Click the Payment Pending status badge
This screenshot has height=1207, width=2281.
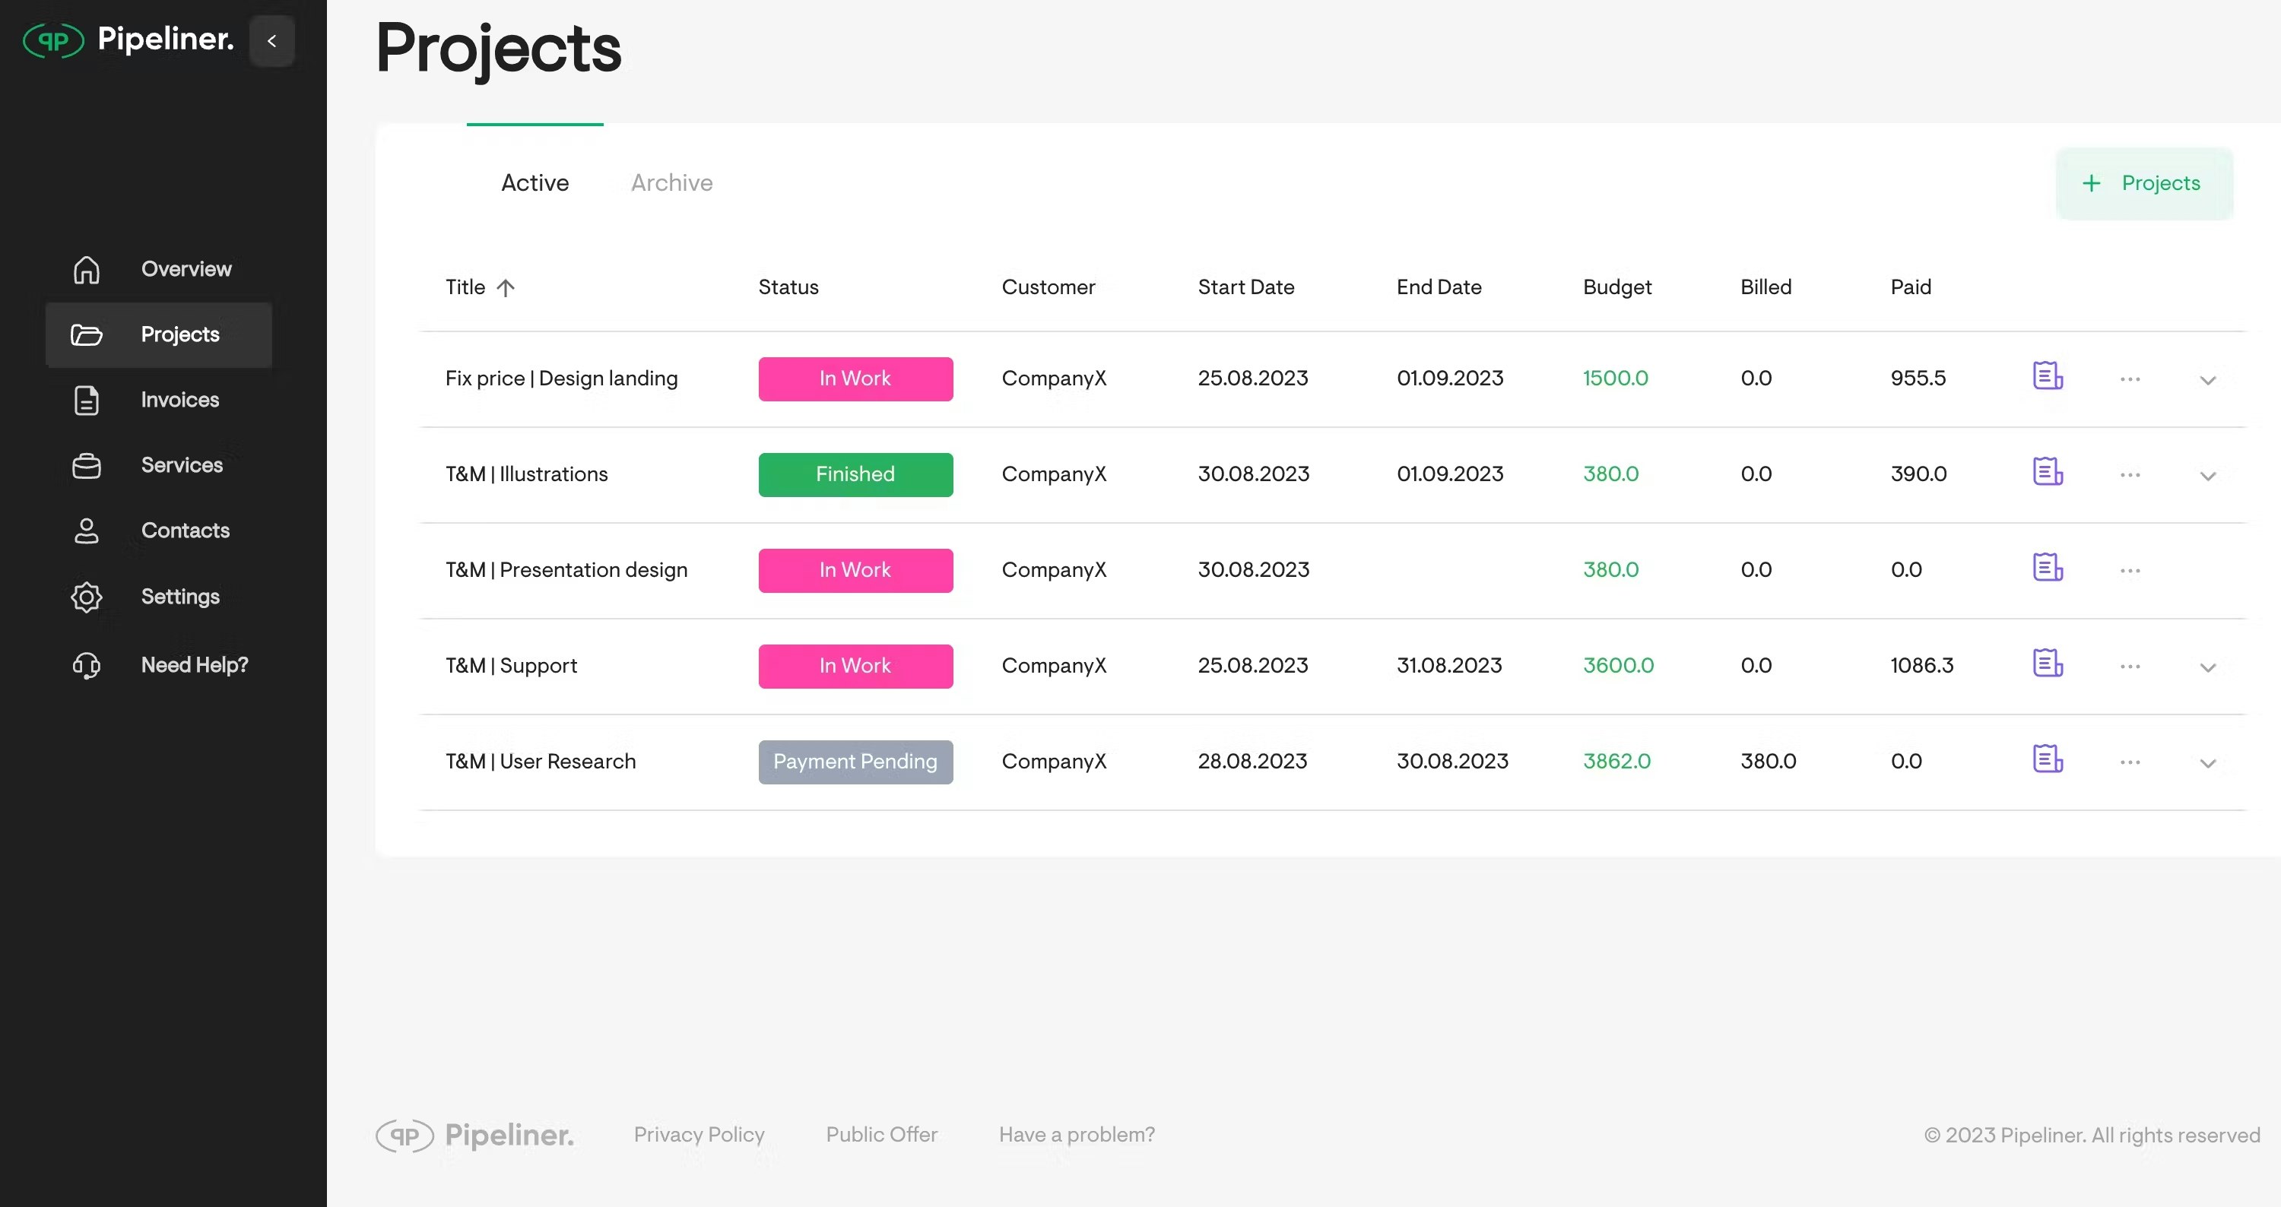point(855,762)
